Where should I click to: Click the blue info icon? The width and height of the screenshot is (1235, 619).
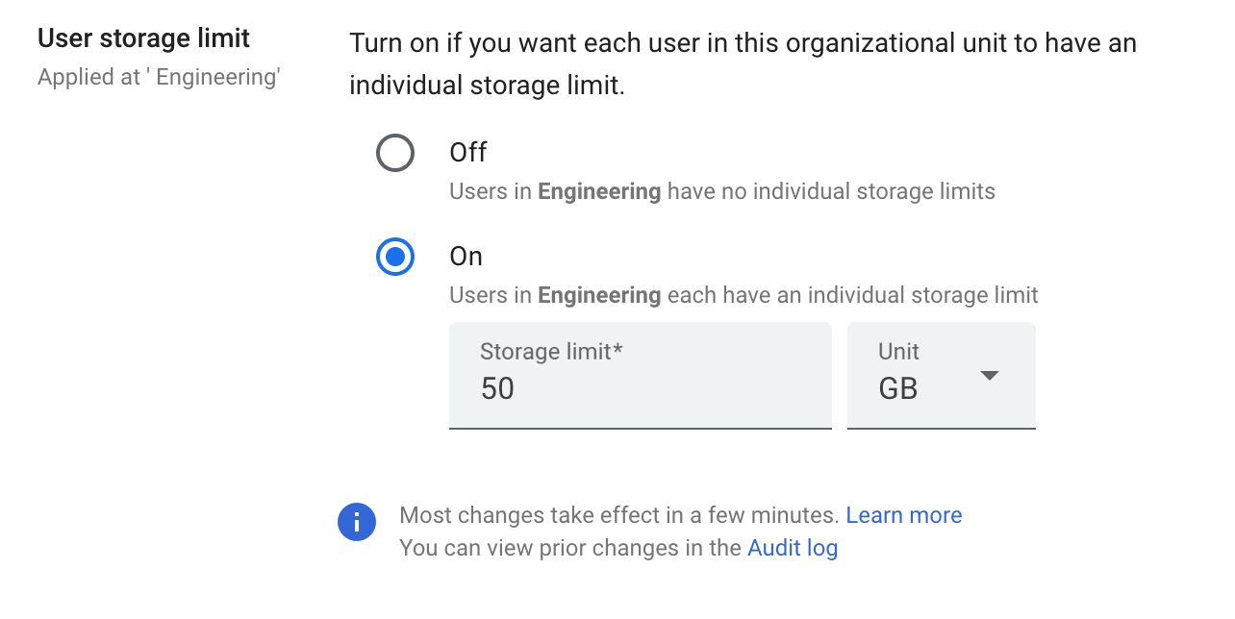pyautogui.click(x=356, y=522)
